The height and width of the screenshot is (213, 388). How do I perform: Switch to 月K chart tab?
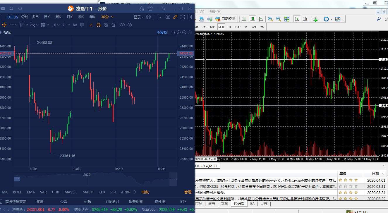[x=70, y=17]
